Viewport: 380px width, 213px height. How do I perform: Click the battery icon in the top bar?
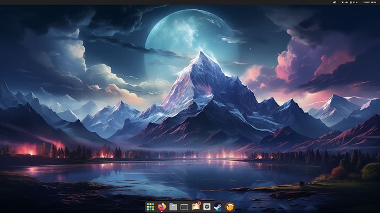[x=351, y=2]
